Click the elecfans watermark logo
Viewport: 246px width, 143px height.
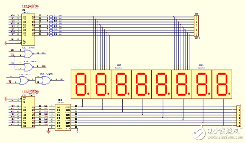218,132
